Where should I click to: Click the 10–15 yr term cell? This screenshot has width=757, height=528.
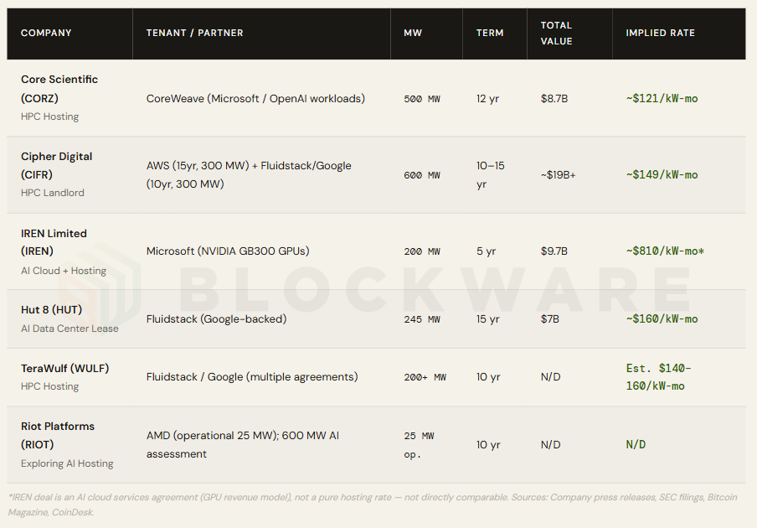pyautogui.click(x=490, y=174)
